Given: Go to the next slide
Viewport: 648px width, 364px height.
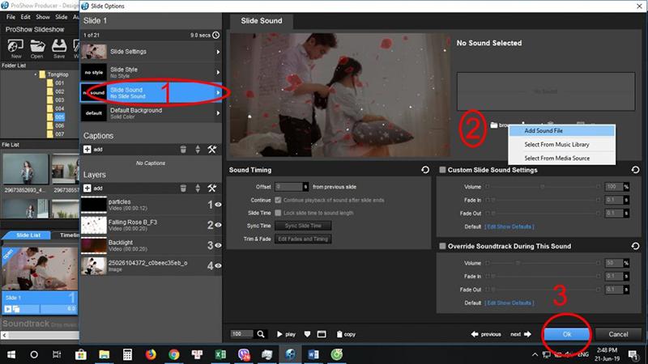Looking at the screenshot, I should [x=520, y=334].
